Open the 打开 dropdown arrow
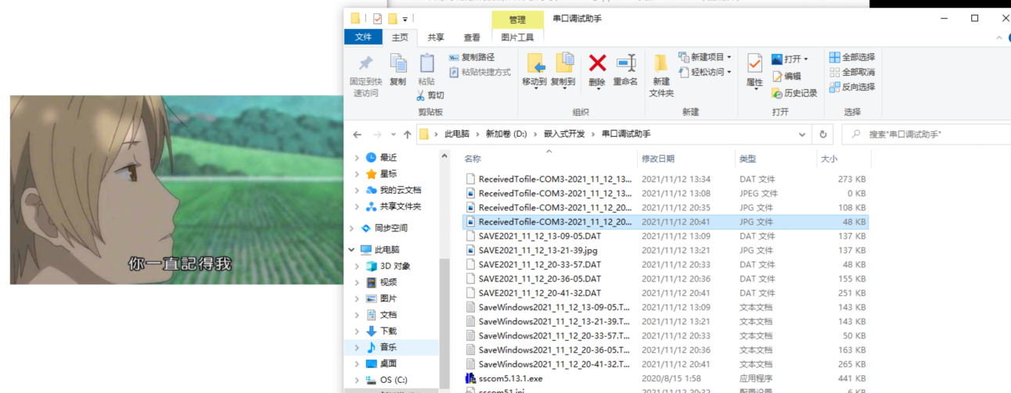Screen dimensions: 1011x393 click(806, 59)
